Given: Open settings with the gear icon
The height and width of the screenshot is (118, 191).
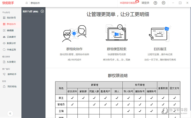Looking at the screenshot, I should click(164, 3).
